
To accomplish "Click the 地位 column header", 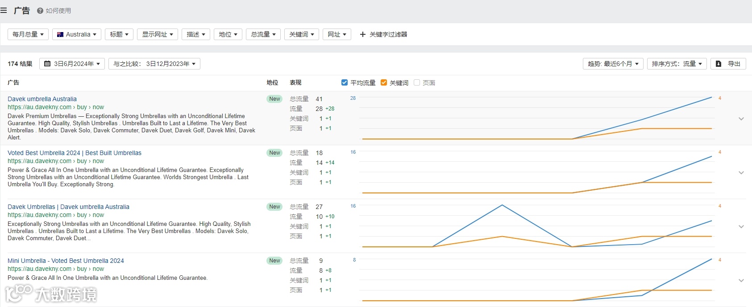I will coord(272,82).
